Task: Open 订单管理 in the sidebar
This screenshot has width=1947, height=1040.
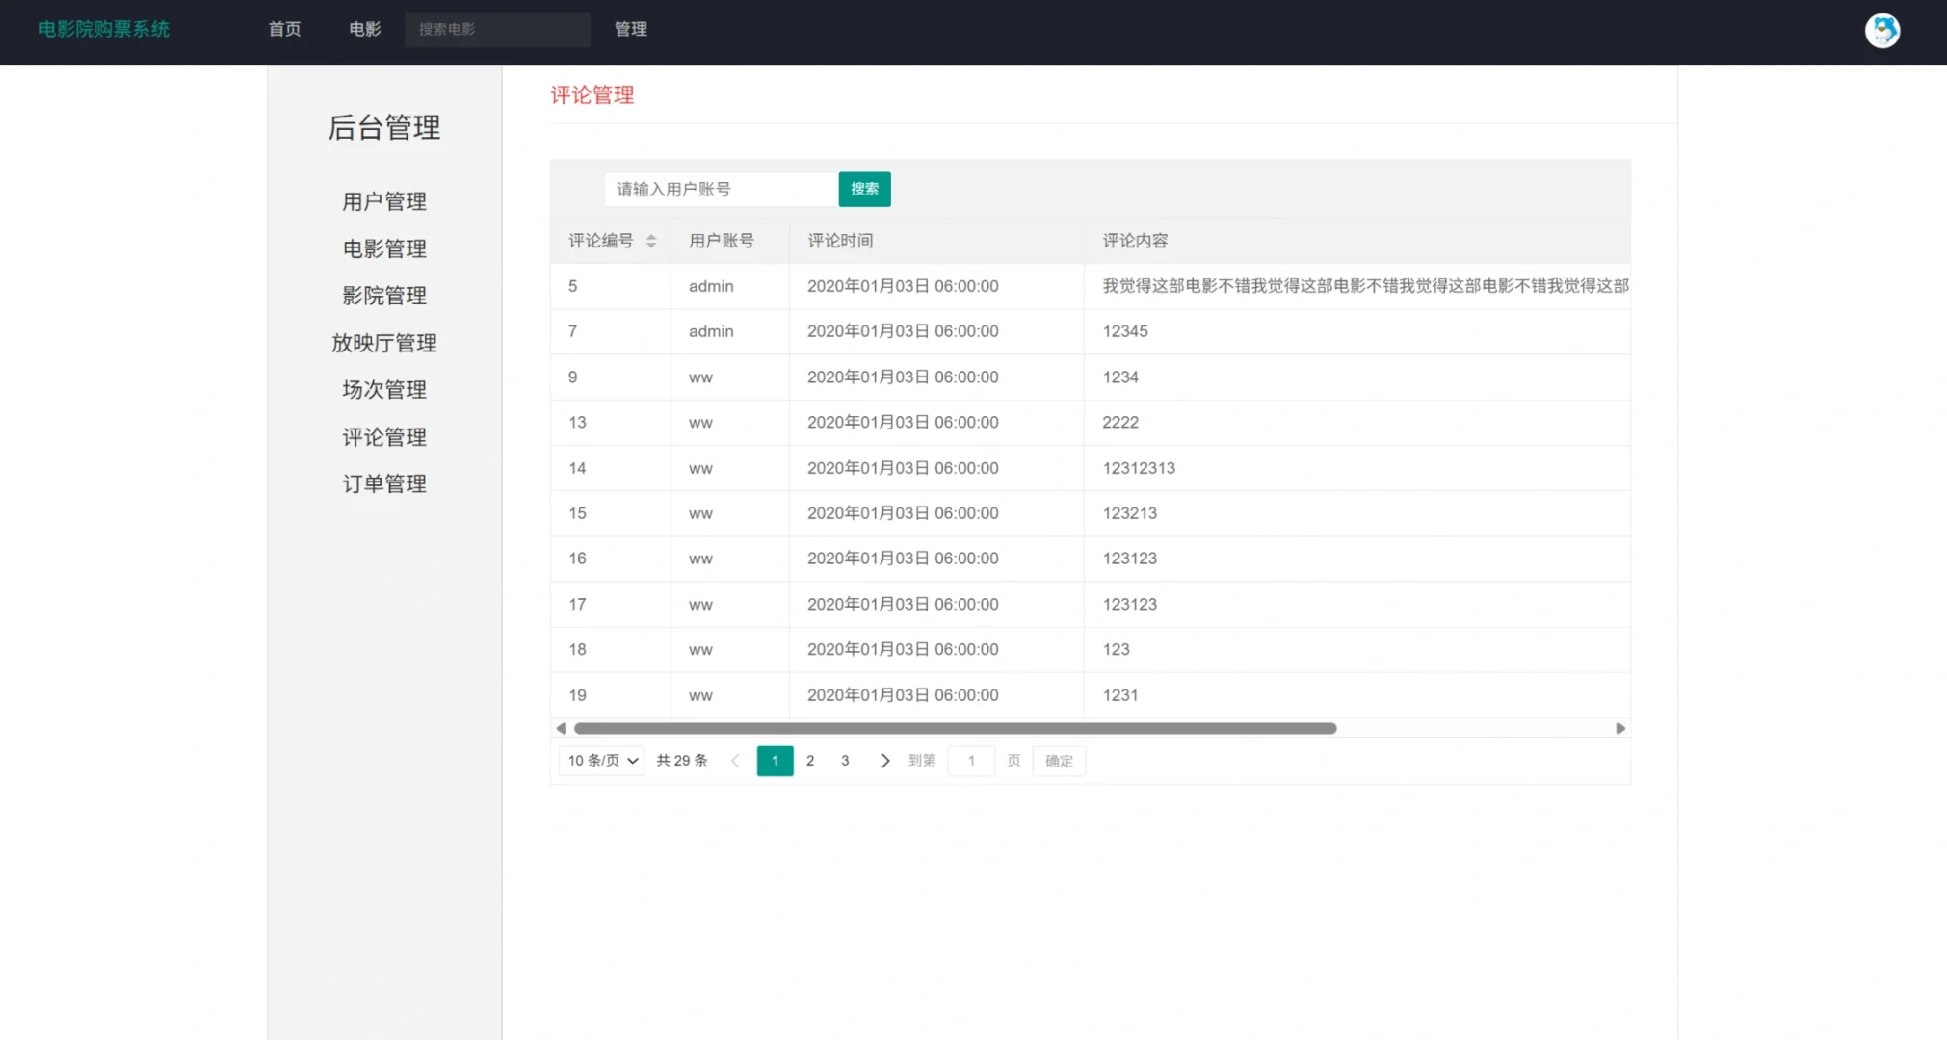Action: coord(383,482)
